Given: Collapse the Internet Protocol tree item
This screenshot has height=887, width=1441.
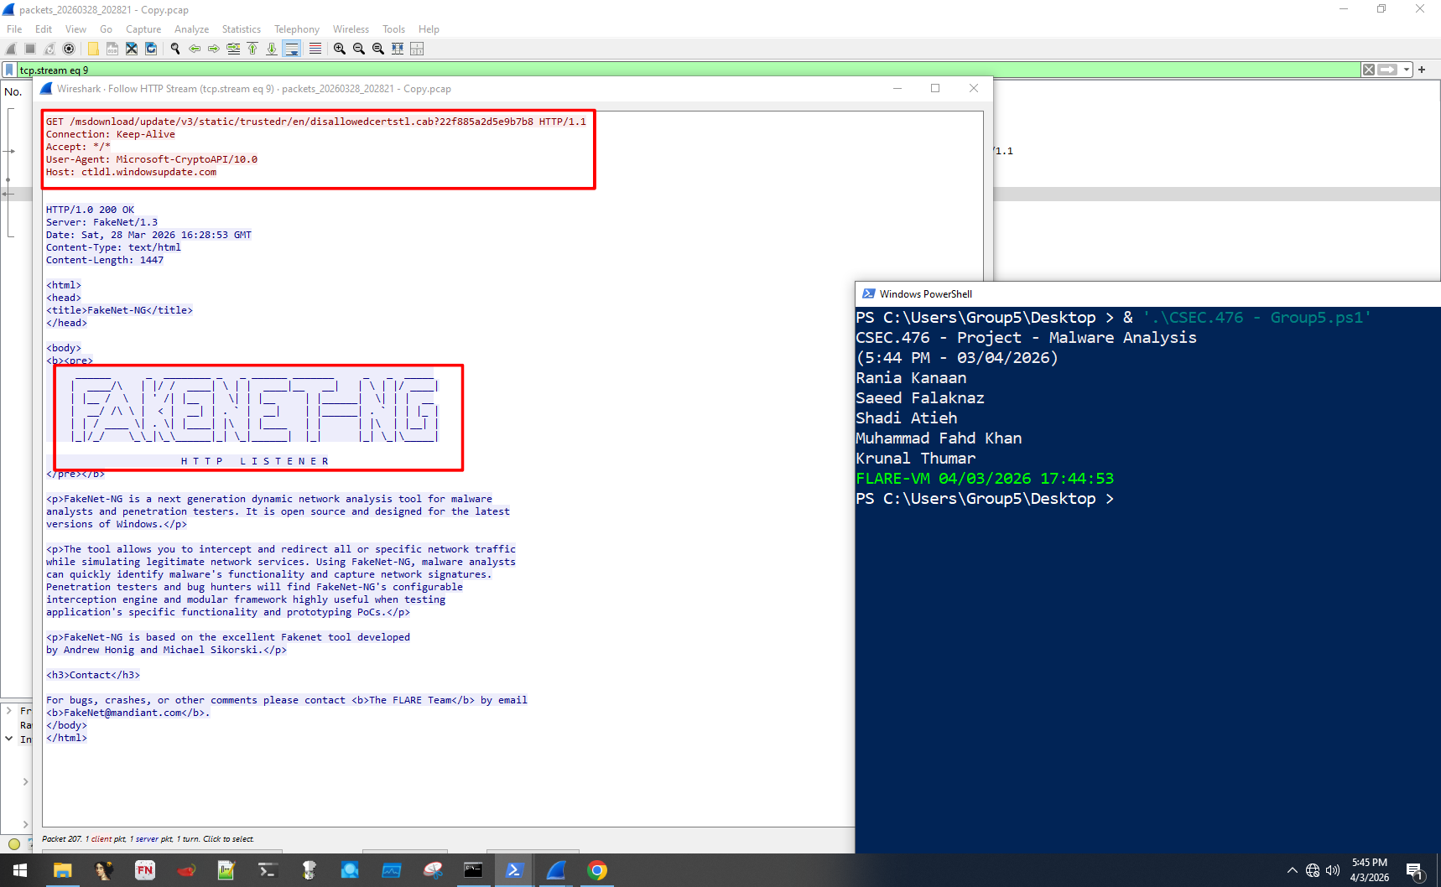Looking at the screenshot, I should coord(8,739).
